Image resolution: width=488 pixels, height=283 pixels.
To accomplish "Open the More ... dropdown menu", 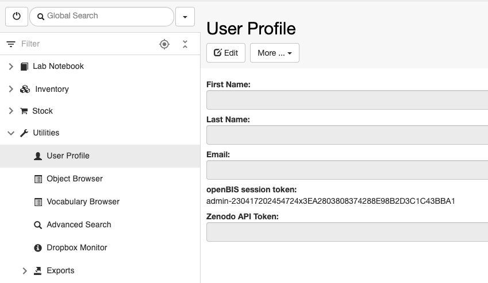I will coord(275,53).
